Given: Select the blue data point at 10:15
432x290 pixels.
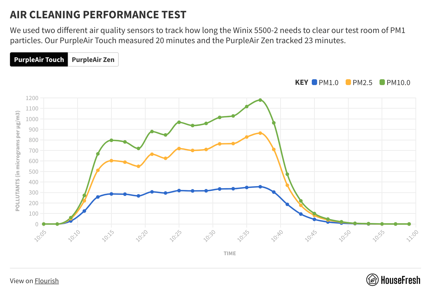Looking at the screenshot, I should click(x=111, y=194).
